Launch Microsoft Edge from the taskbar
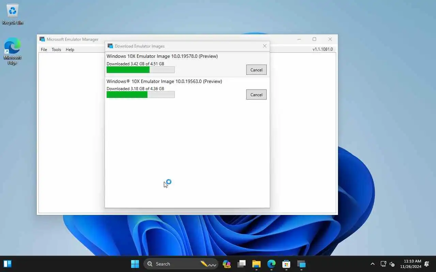The width and height of the screenshot is (436, 272). [271, 264]
